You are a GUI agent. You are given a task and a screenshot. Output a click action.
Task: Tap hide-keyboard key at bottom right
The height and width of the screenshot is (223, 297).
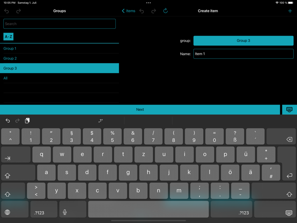[x=275, y=209]
